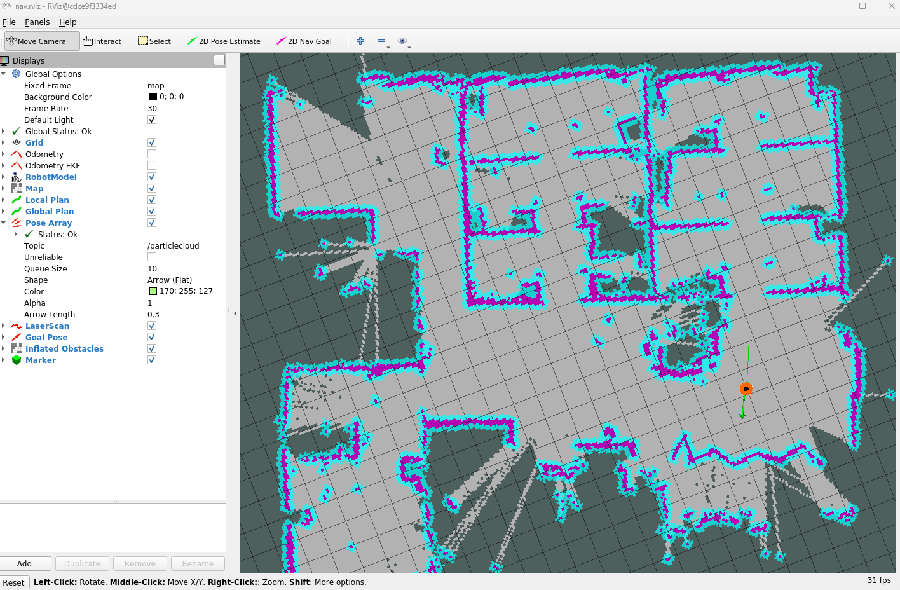
Task: Click the orange robot marker on map
Action: (x=746, y=388)
